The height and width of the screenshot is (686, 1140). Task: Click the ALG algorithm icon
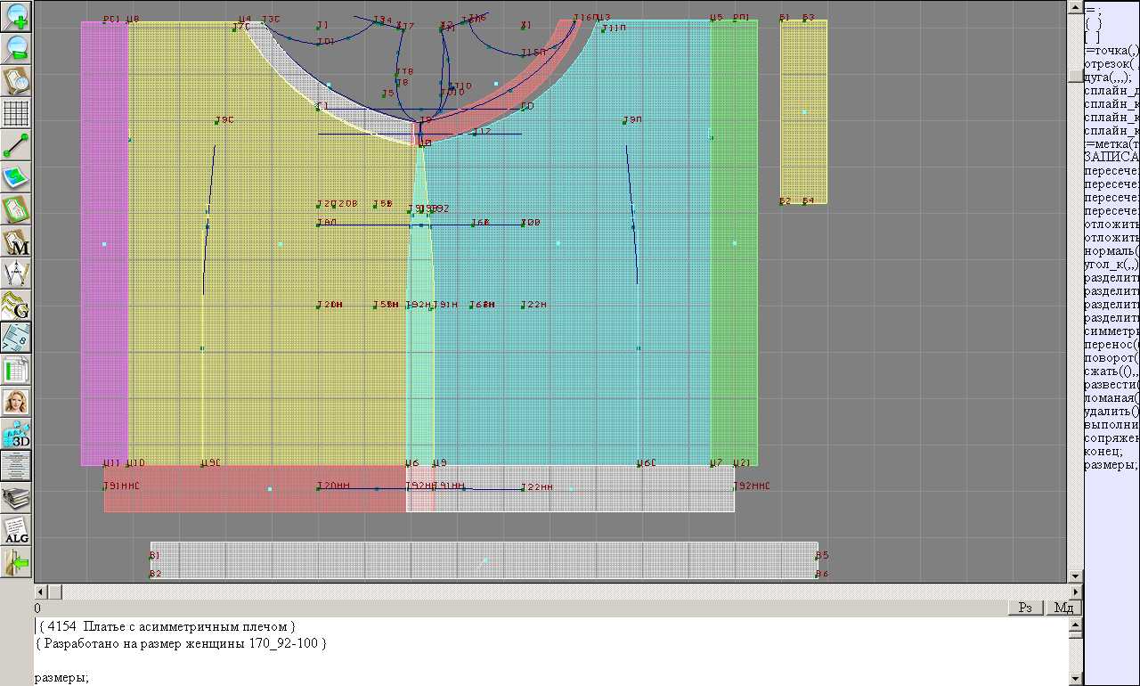pyautogui.click(x=17, y=531)
